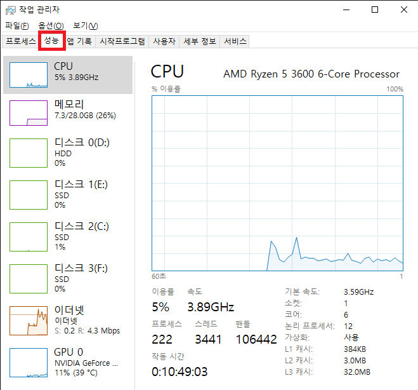This screenshot has height=390, width=418.
Task: Click the main CPU usage graph area
Action: [277, 183]
